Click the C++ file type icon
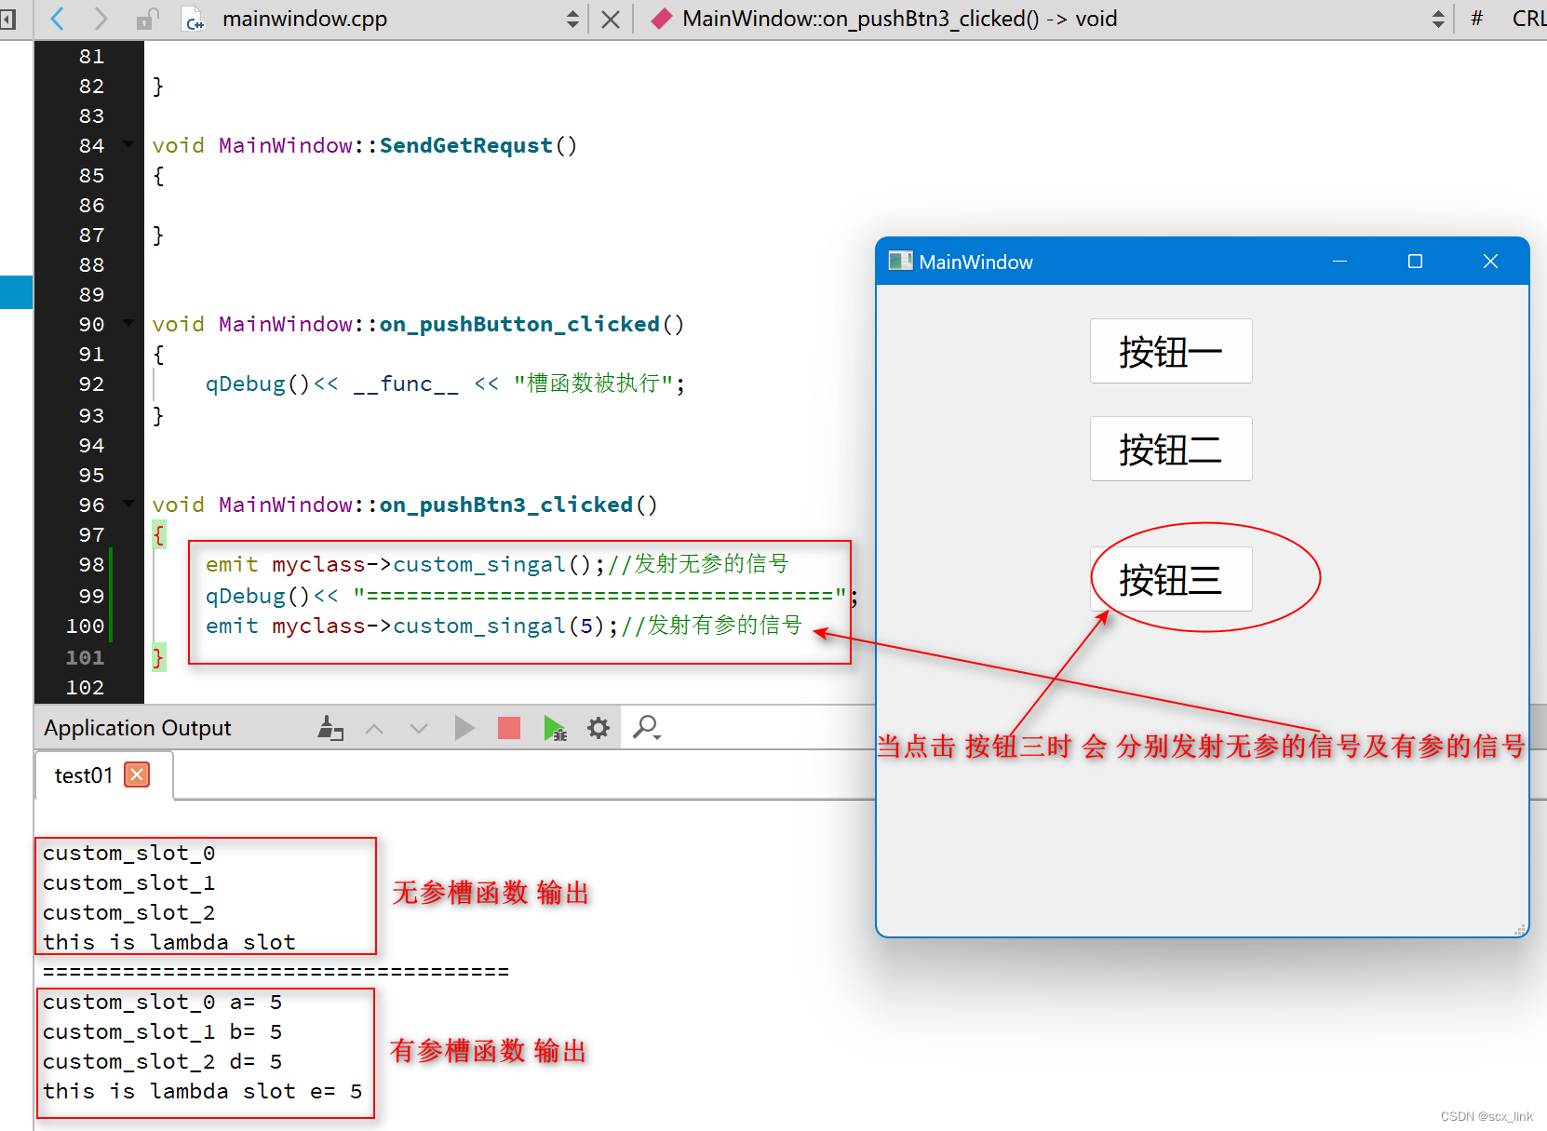 click(194, 20)
